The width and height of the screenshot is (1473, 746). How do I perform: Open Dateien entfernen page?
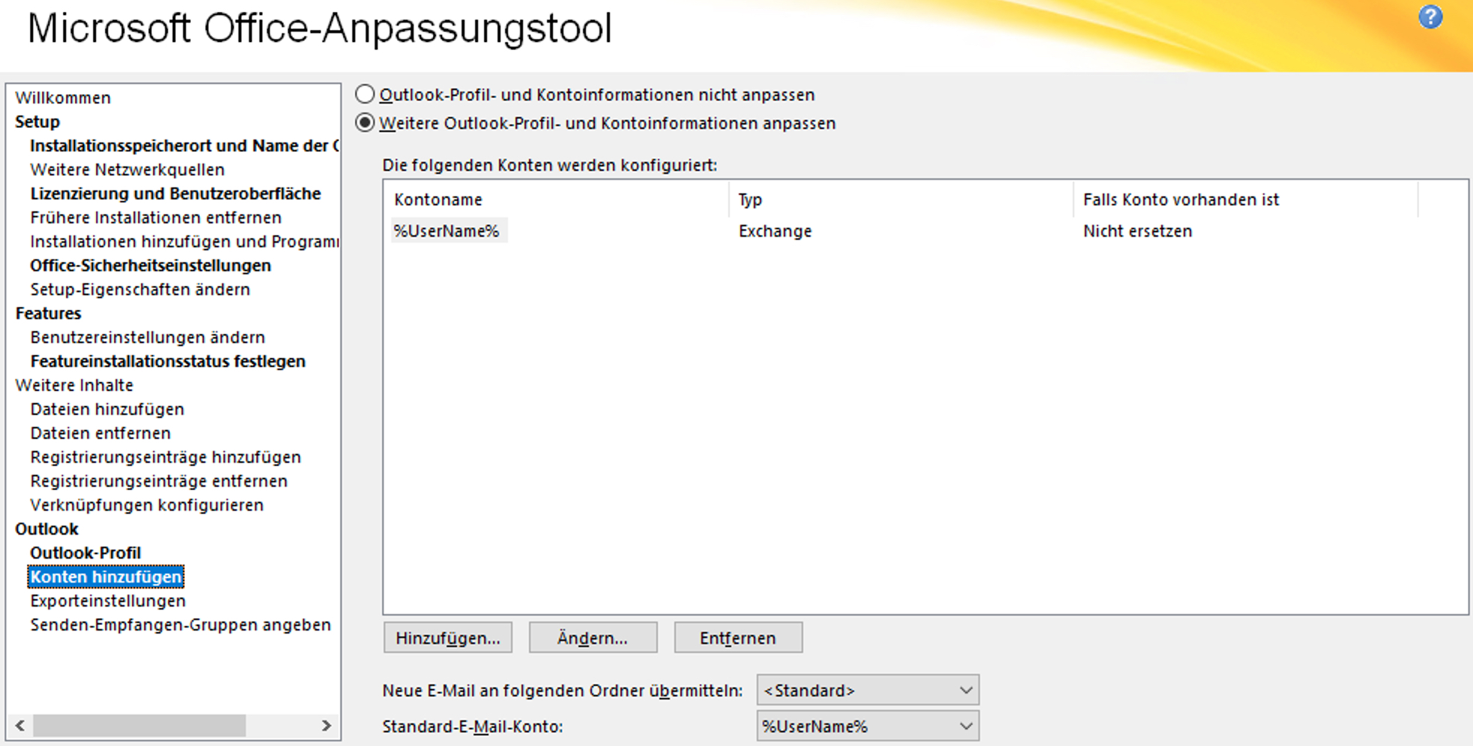point(100,433)
